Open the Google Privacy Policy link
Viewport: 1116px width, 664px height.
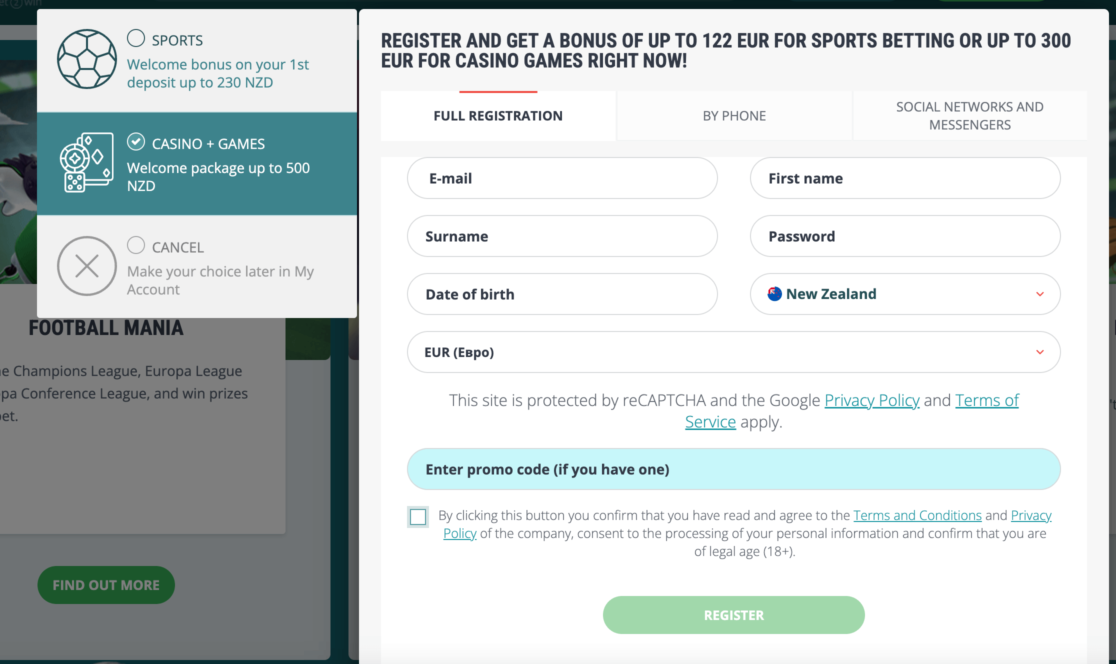tap(871, 400)
